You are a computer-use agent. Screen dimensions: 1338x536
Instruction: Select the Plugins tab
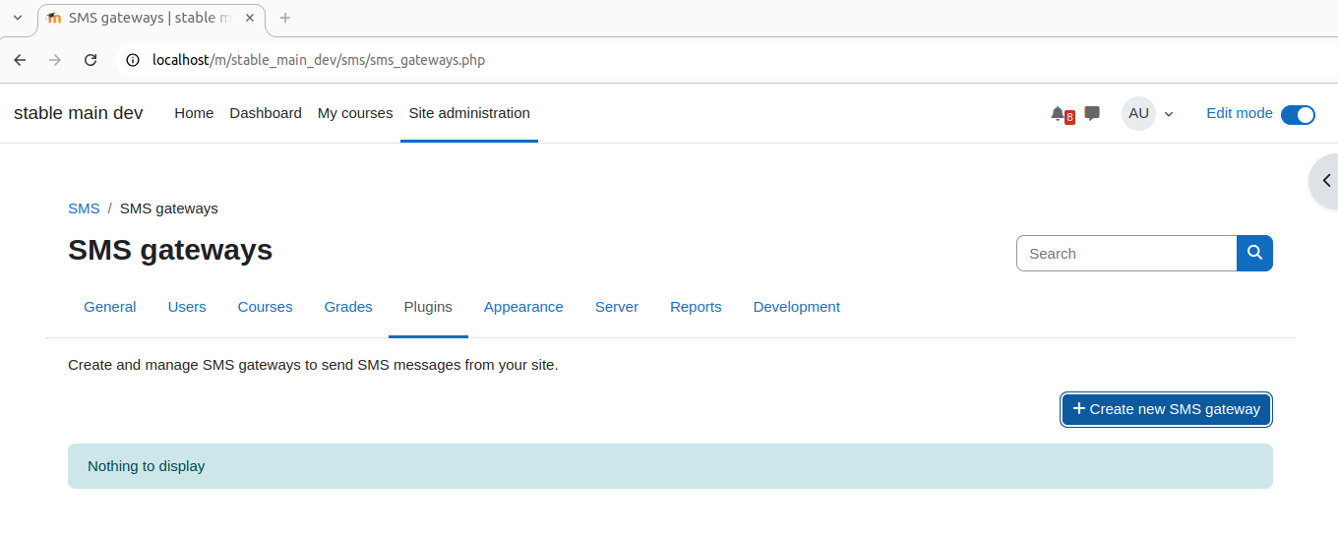(428, 307)
